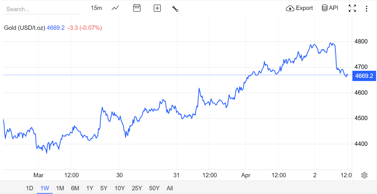The image size is (377, 194).
Task: Open the API database link
Action: point(330,8)
